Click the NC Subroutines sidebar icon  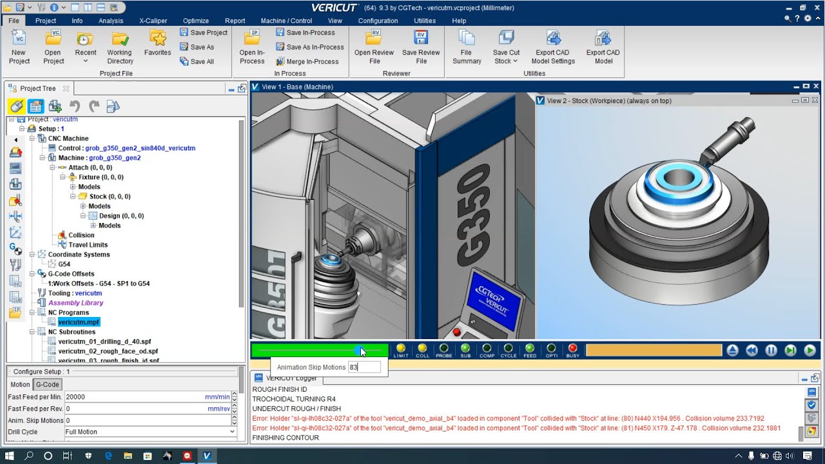(x=15, y=297)
